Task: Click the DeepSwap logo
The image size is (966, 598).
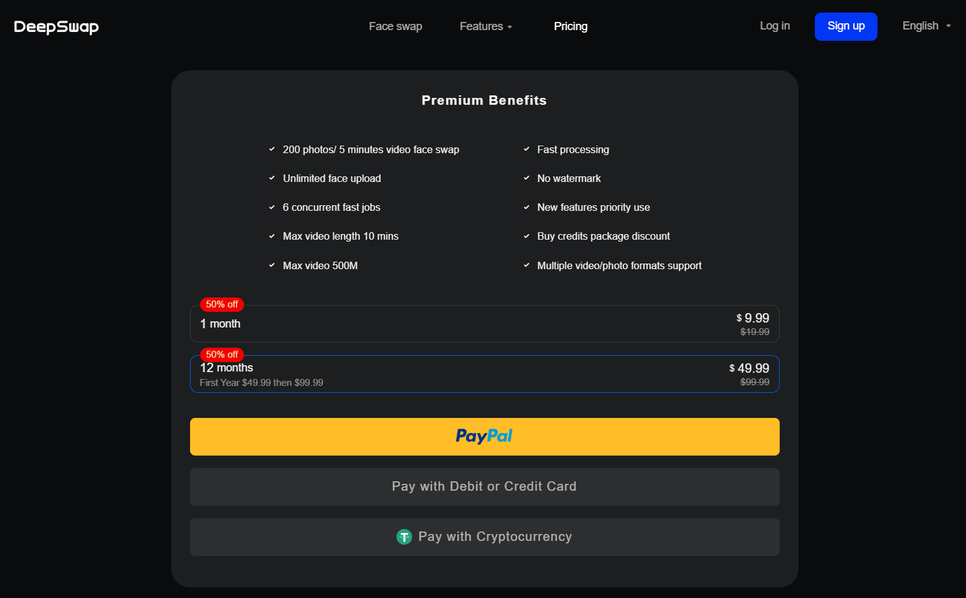Action: click(56, 26)
